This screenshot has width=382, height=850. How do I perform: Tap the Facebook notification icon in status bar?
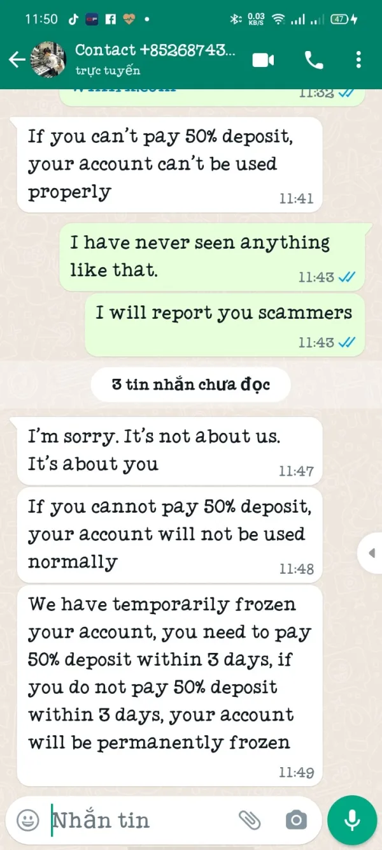[110, 19]
